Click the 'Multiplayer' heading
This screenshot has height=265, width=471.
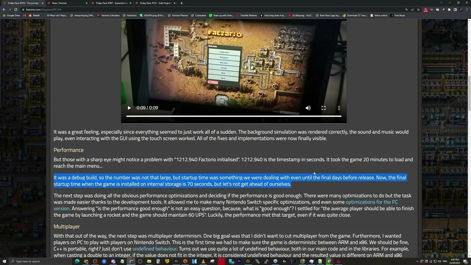(67, 227)
